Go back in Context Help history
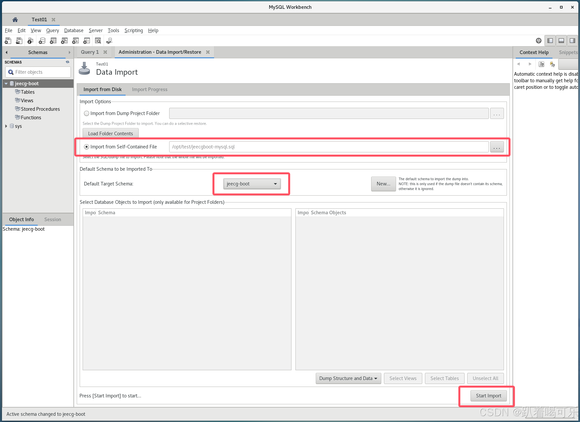Screen dimensions: 580x422 click(x=519, y=64)
